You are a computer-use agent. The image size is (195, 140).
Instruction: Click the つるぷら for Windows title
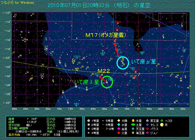17,3
